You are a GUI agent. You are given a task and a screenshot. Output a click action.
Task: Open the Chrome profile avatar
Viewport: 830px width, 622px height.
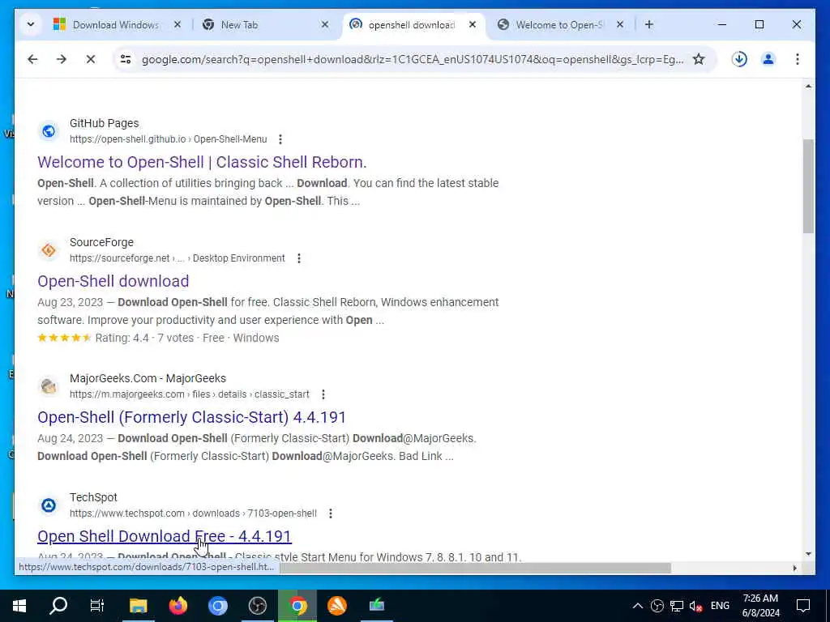tap(768, 59)
